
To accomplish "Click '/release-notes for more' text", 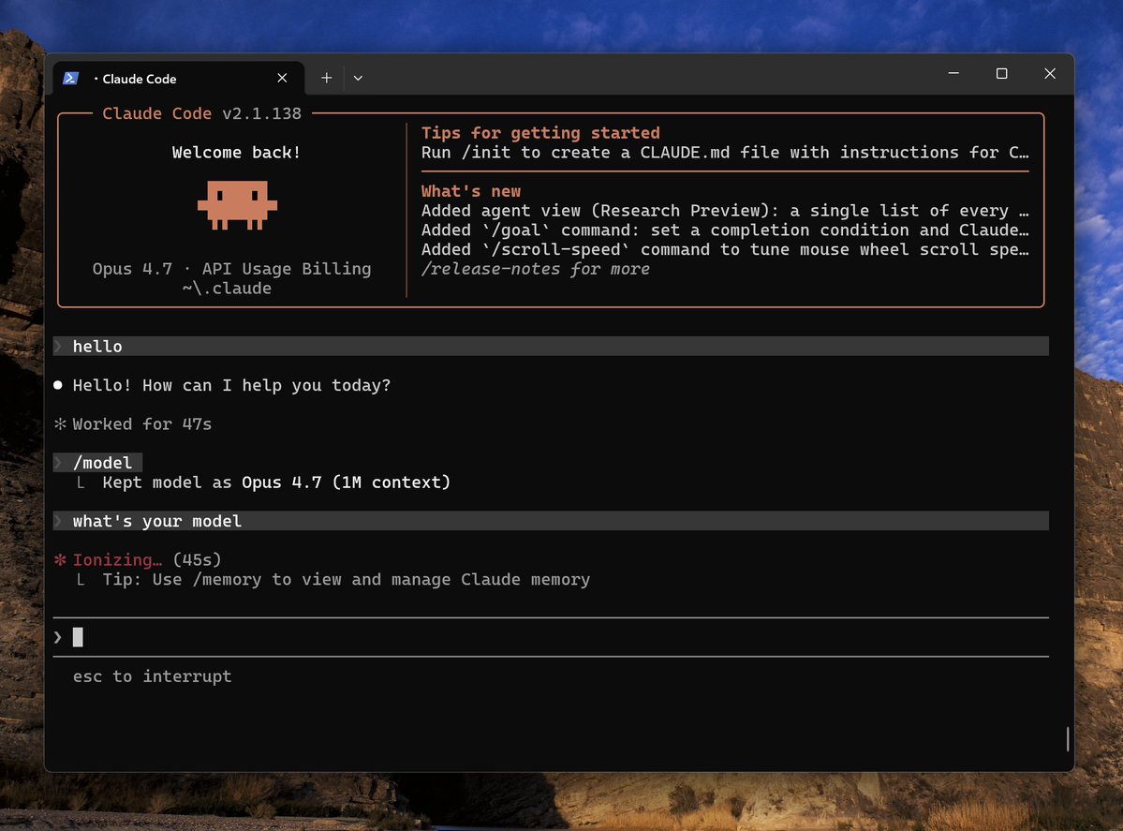I will (536, 269).
